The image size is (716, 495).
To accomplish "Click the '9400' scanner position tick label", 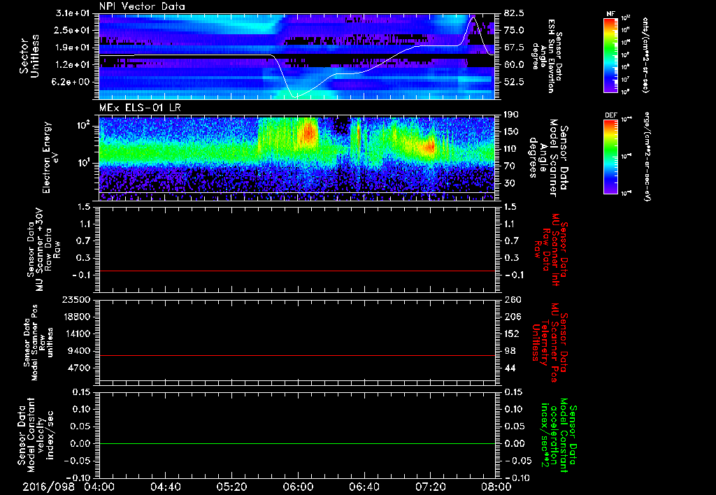I will pyautogui.click(x=79, y=351).
